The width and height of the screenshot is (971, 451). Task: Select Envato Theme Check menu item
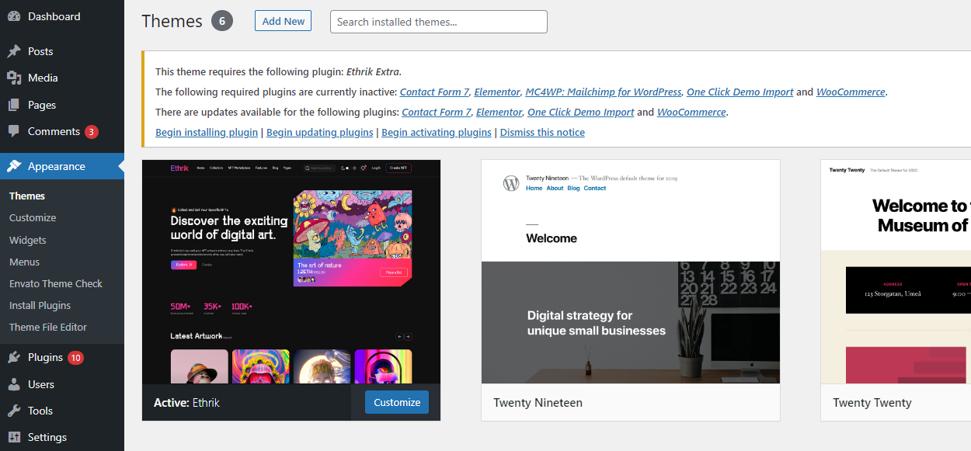[x=56, y=283]
